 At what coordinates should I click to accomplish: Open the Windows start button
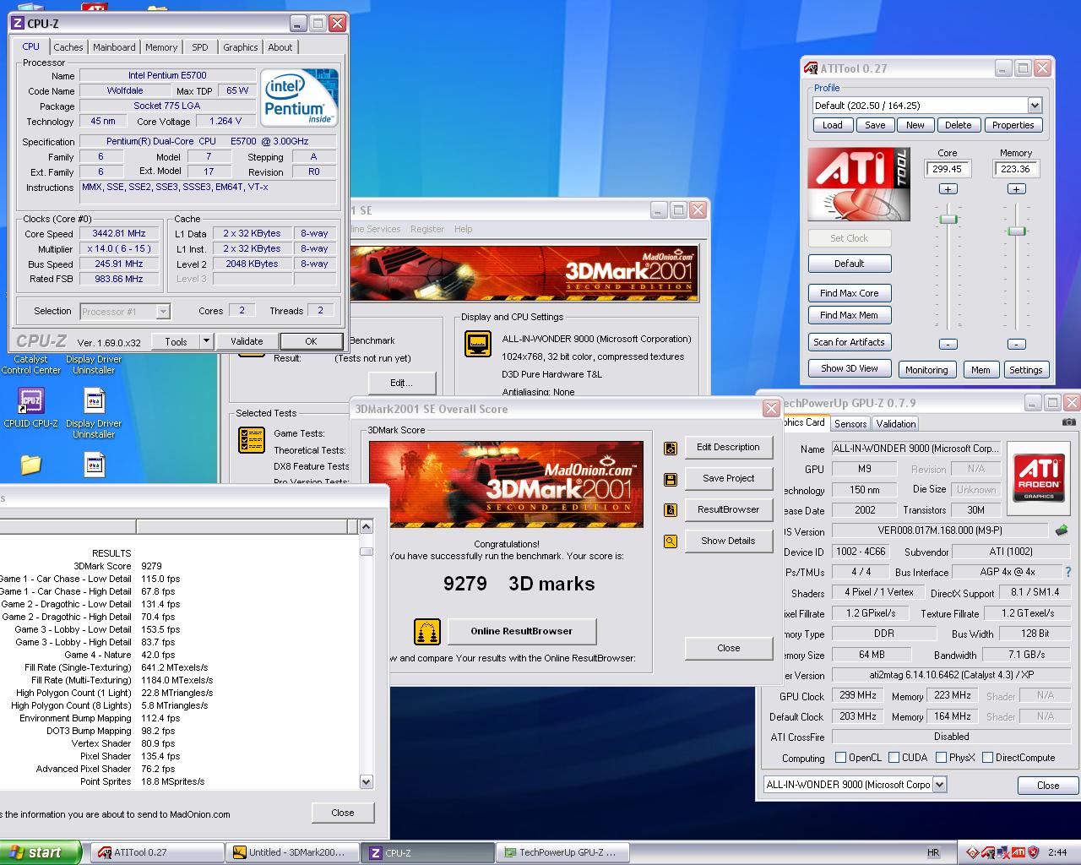tap(41, 852)
